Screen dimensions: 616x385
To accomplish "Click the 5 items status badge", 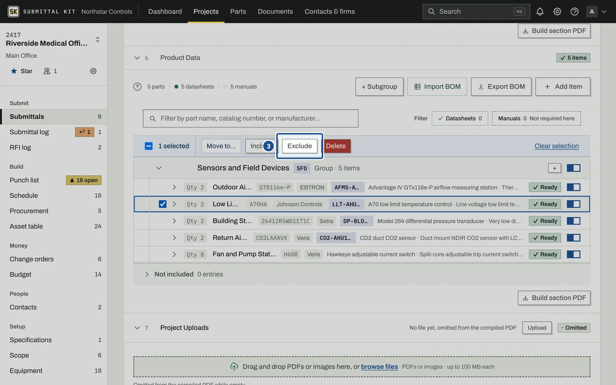I will coord(573,58).
